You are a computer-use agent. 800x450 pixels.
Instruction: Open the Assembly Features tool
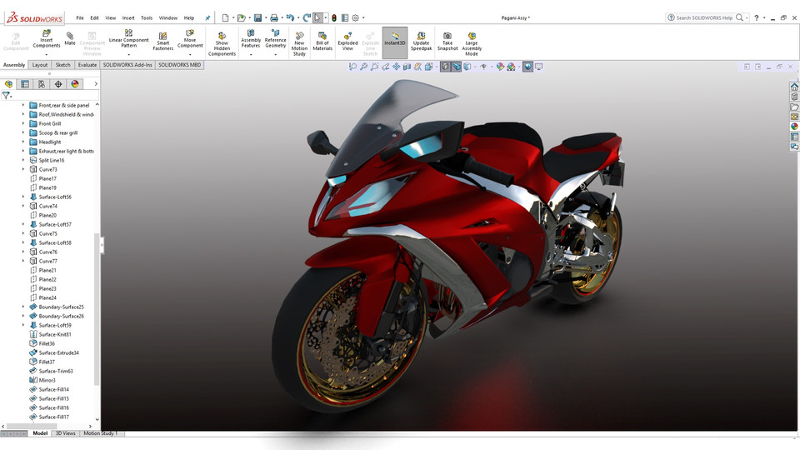click(251, 39)
